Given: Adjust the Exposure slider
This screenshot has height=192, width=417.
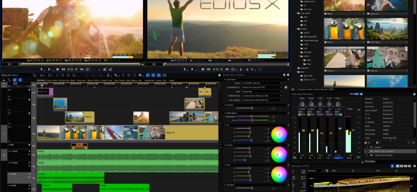Looking at the screenshot, I should pyautogui.click(x=252, y=108).
